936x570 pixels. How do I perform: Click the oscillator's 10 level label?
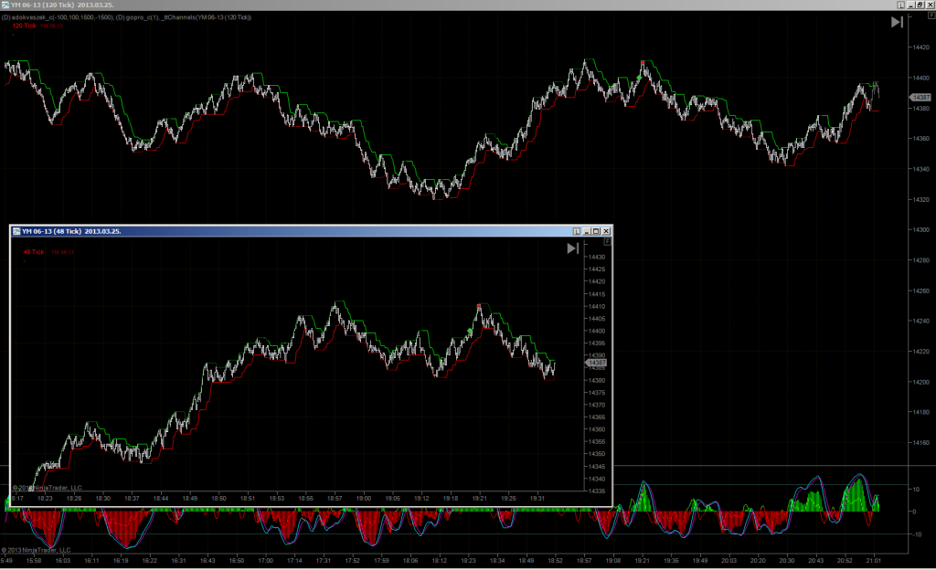pyautogui.click(x=916, y=490)
